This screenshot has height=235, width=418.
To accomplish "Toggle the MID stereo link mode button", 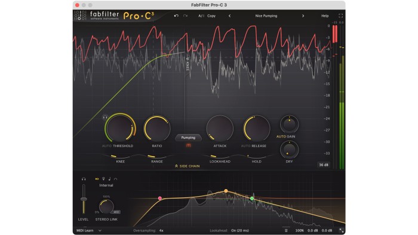I will click(116, 212).
